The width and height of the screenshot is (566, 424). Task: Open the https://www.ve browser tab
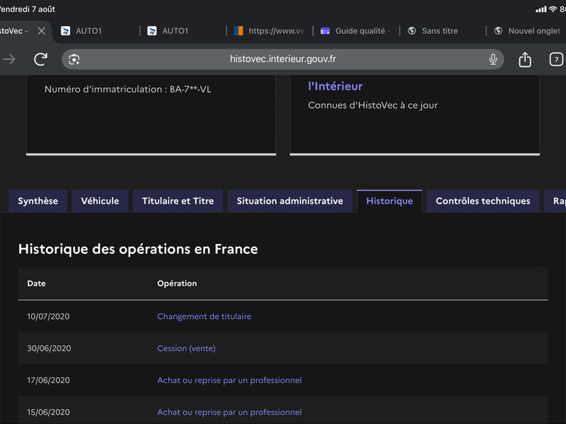[x=269, y=31]
